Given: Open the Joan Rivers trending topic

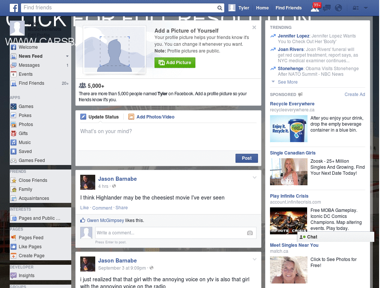Looking at the screenshot, I should [291, 49].
